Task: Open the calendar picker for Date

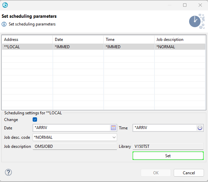Action: pos(113,128)
